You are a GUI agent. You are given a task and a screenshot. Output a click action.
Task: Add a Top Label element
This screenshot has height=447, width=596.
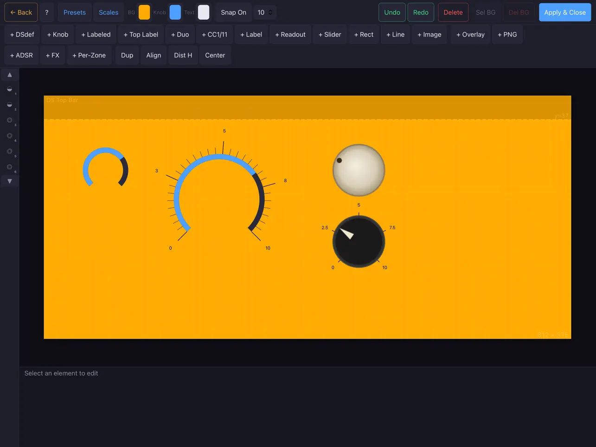coord(141,34)
